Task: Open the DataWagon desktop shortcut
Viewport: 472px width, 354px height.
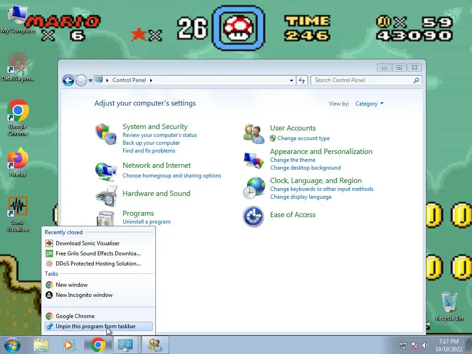Action: click(x=18, y=67)
